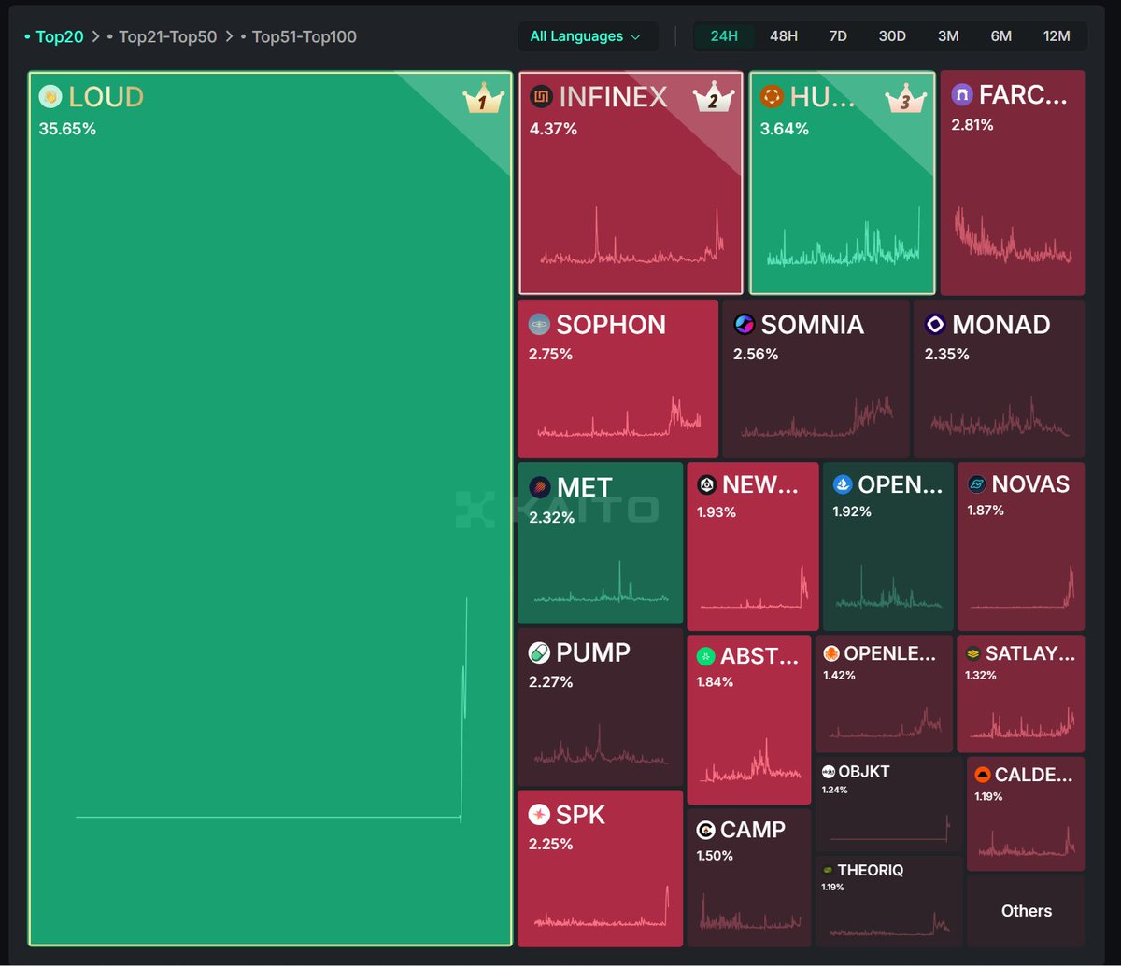
Task: Click the INFINEX logo icon
Action: (541, 96)
